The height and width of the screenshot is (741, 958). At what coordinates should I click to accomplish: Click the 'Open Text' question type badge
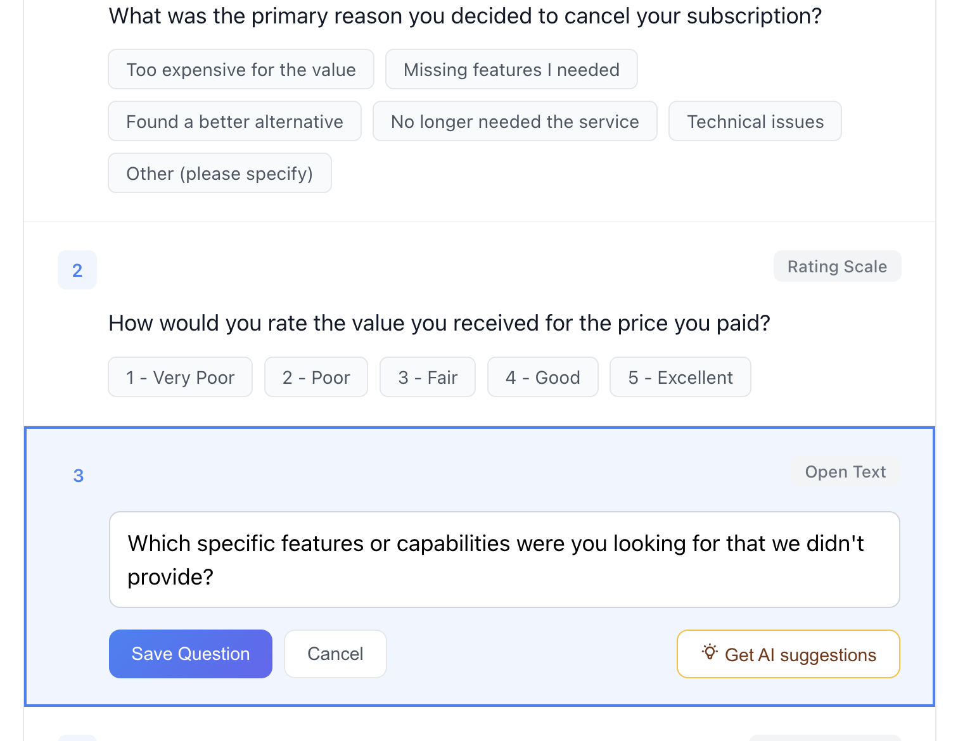(845, 472)
